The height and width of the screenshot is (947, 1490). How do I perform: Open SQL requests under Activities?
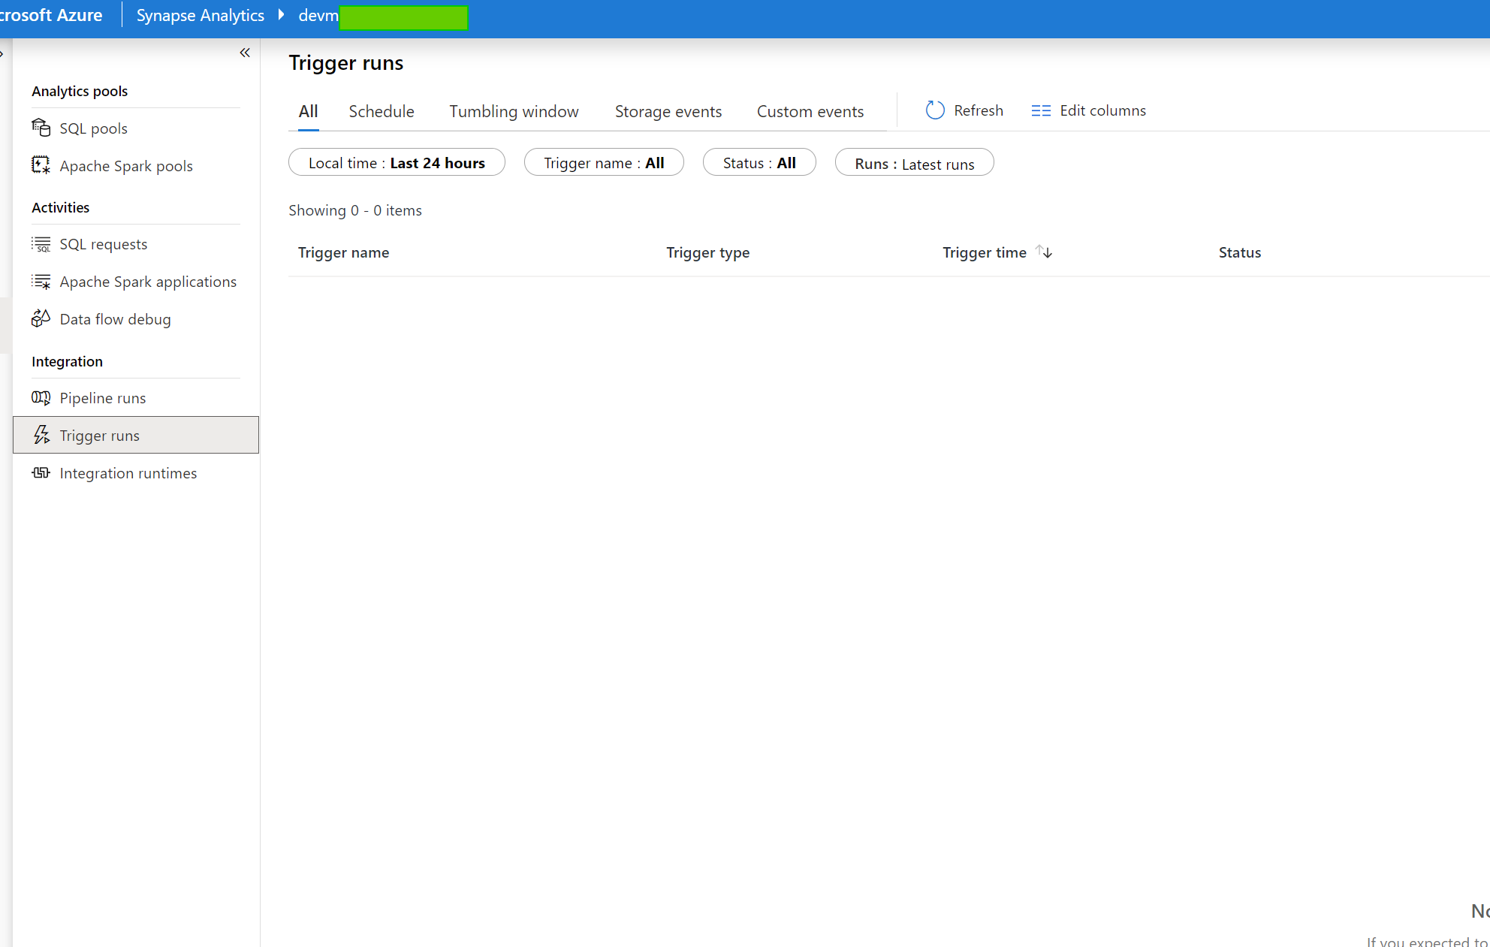(104, 243)
